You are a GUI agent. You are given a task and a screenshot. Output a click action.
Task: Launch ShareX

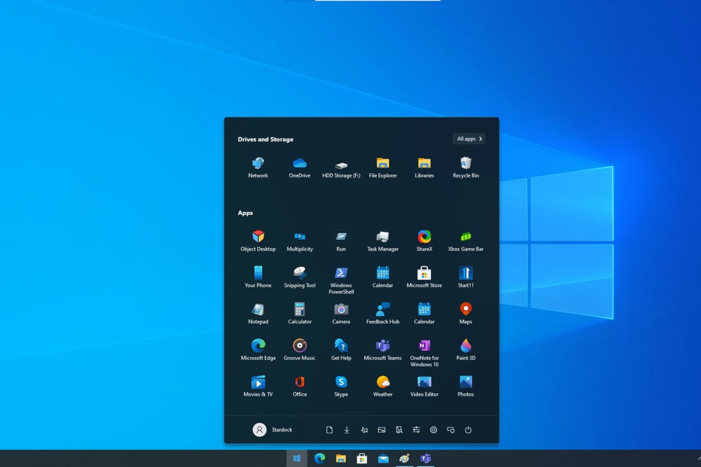(424, 241)
